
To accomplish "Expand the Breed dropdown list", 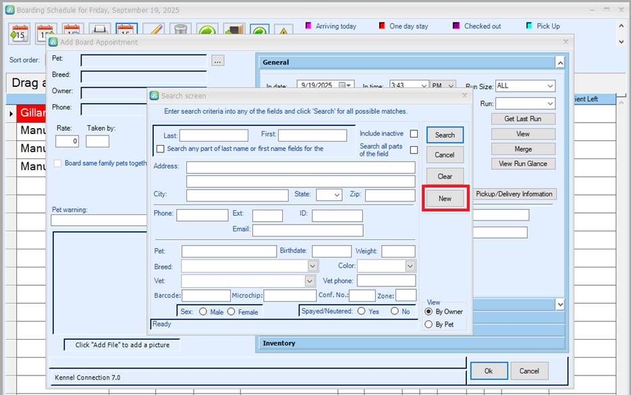I will pos(312,266).
